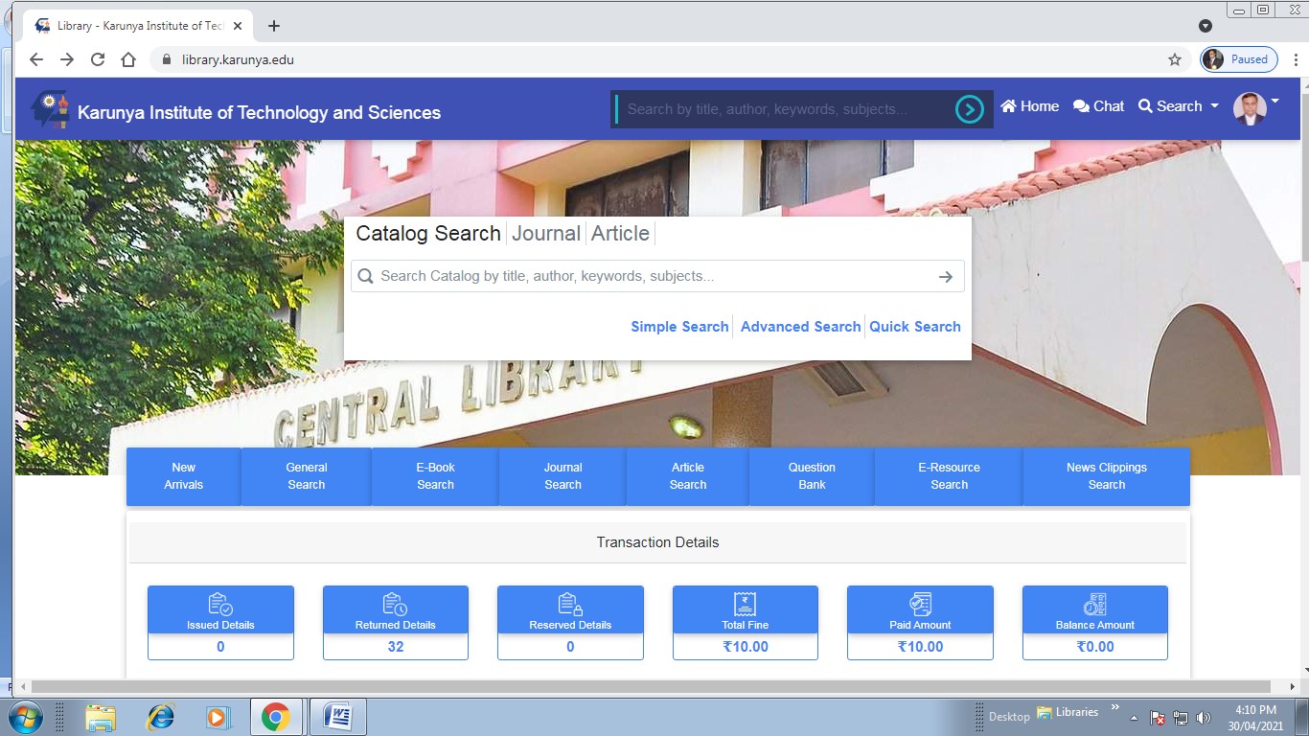Open Article Search menu button
This screenshot has width=1309, height=736.
pos(688,476)
